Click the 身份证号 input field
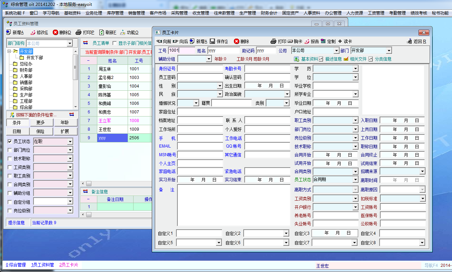This screenshot has height=272, width=452. tap(200, 69)
